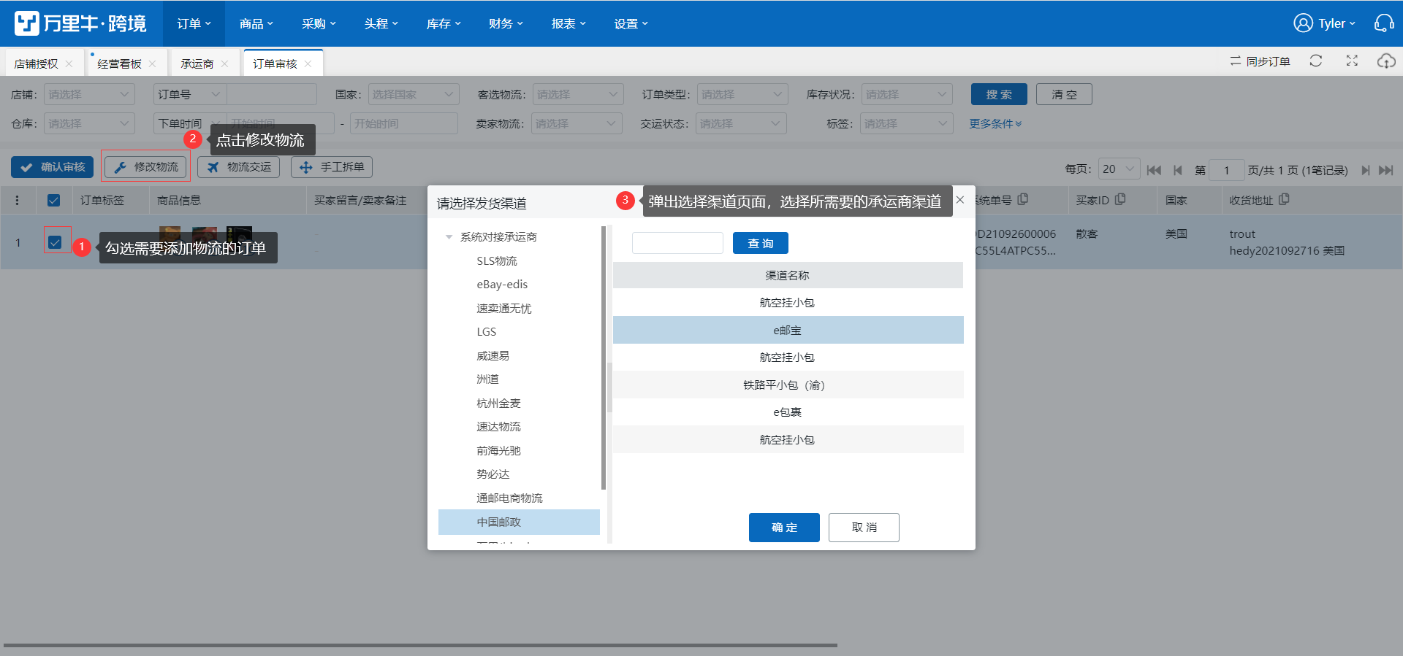
Task: Select 中国邮政 carrier in the tree
Action: pos(519,522)
